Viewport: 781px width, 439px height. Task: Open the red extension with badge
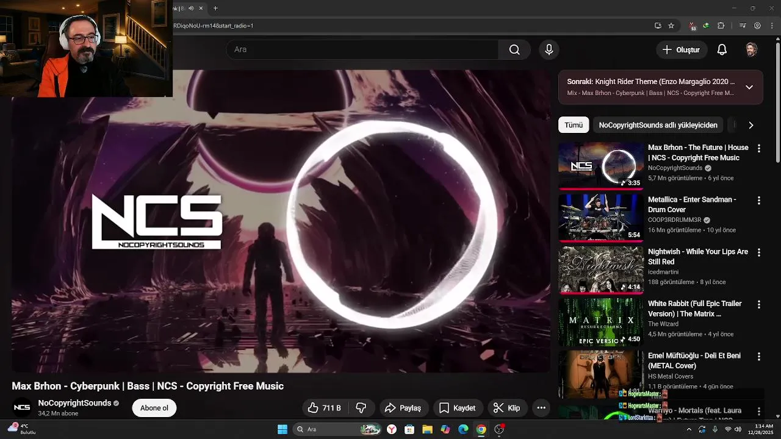coord(693,26)
